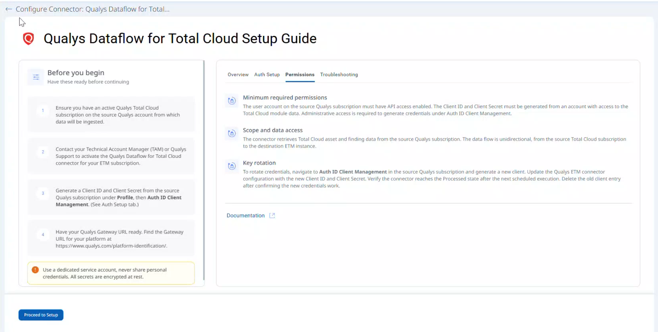
Task: Click the Scope and data access icon
Action: tap(232, 134)
